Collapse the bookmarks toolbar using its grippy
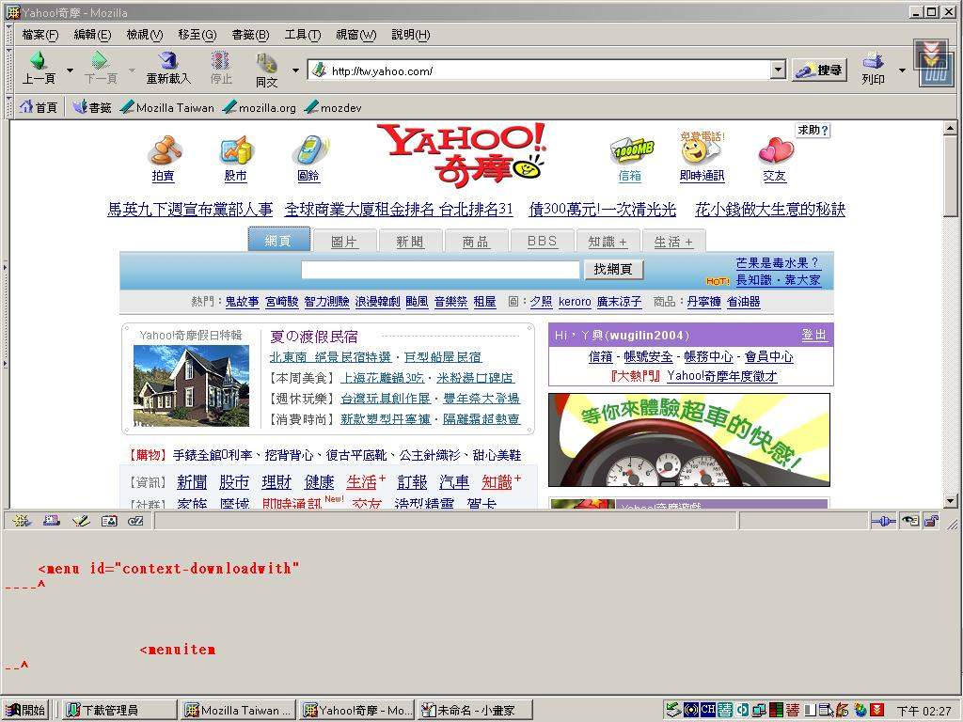The height and width of the screenshot is (722, 963). click(x=8, y=107)
